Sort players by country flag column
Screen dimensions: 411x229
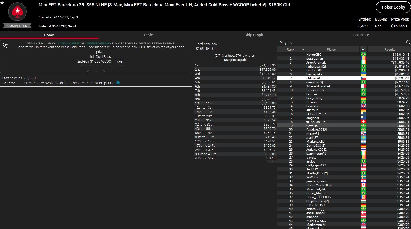(x=363, y=49)
